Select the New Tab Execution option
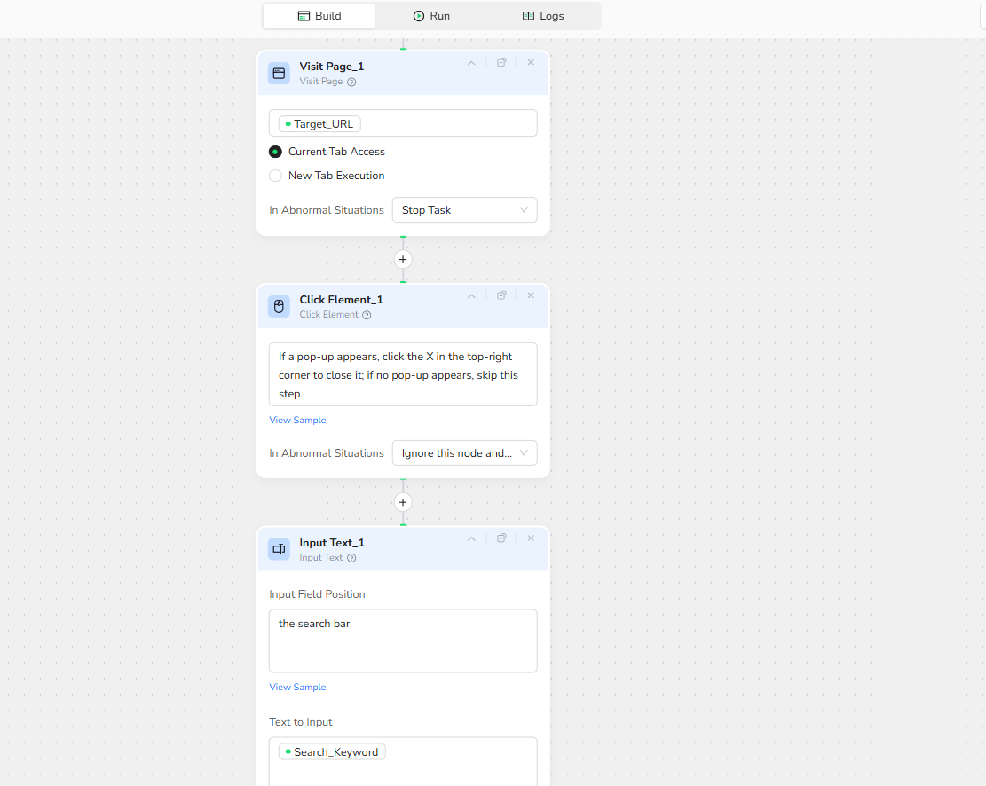Image resolution: width=986 pixels, height=786 pixels. [276, 176]
